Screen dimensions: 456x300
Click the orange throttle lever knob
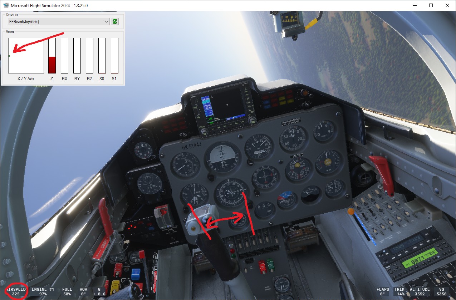(350, 212)
